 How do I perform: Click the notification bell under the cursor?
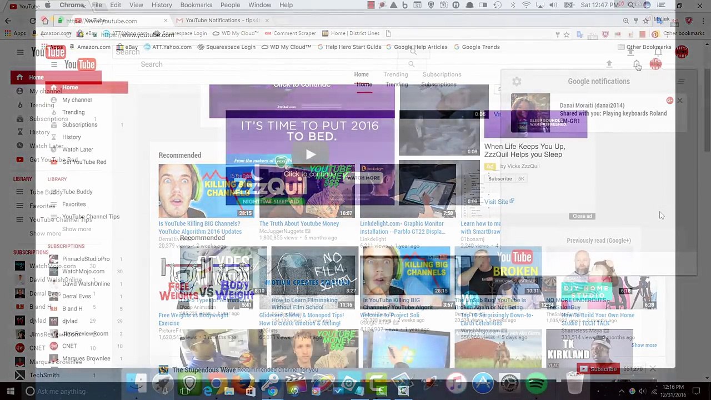637,64
